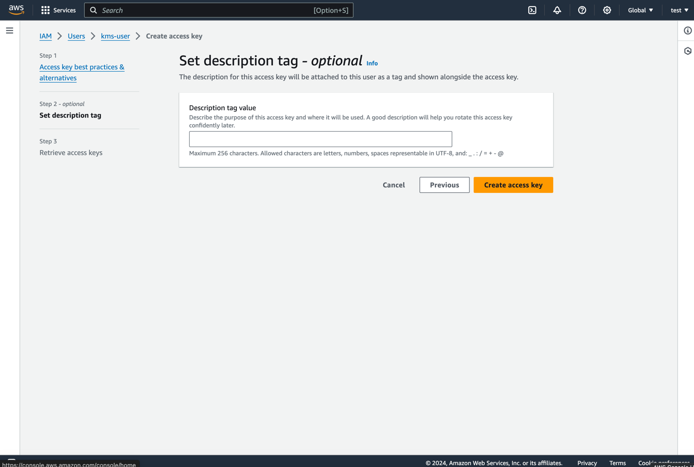Open the info panel icon on right edge

tap(688, 30)
